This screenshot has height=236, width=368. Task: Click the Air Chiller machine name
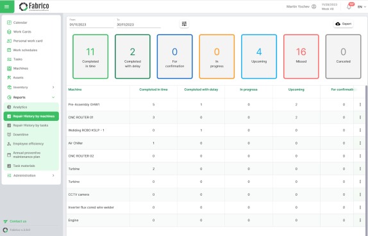click(x=76, y=143)
